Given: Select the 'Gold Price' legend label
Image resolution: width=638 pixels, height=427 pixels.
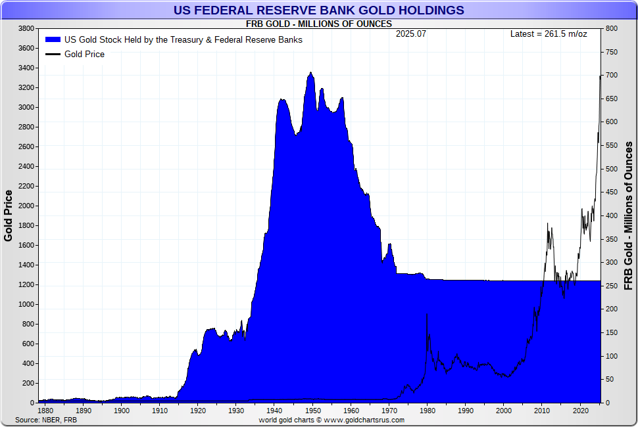Looking at the screenshot, I should click(x=84, y=54).
